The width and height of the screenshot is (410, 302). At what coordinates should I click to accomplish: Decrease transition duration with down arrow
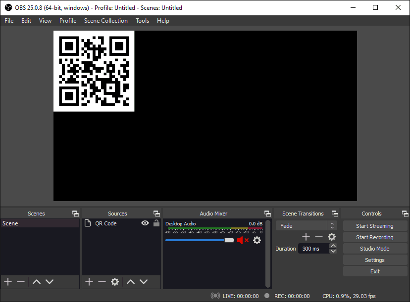(x=333, y=251)
